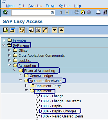108x120 pixels.
Task: Click the Change Favorites pencil icon
Action: click(x=45, y=30)
